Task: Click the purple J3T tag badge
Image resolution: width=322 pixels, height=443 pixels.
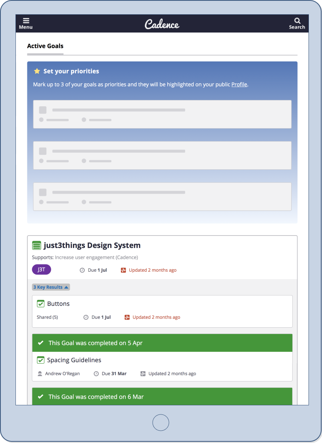Action: [x=41, y=269]
